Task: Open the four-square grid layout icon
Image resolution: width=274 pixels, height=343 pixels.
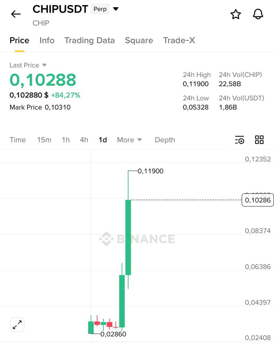Action: click(x=259, y=140)
